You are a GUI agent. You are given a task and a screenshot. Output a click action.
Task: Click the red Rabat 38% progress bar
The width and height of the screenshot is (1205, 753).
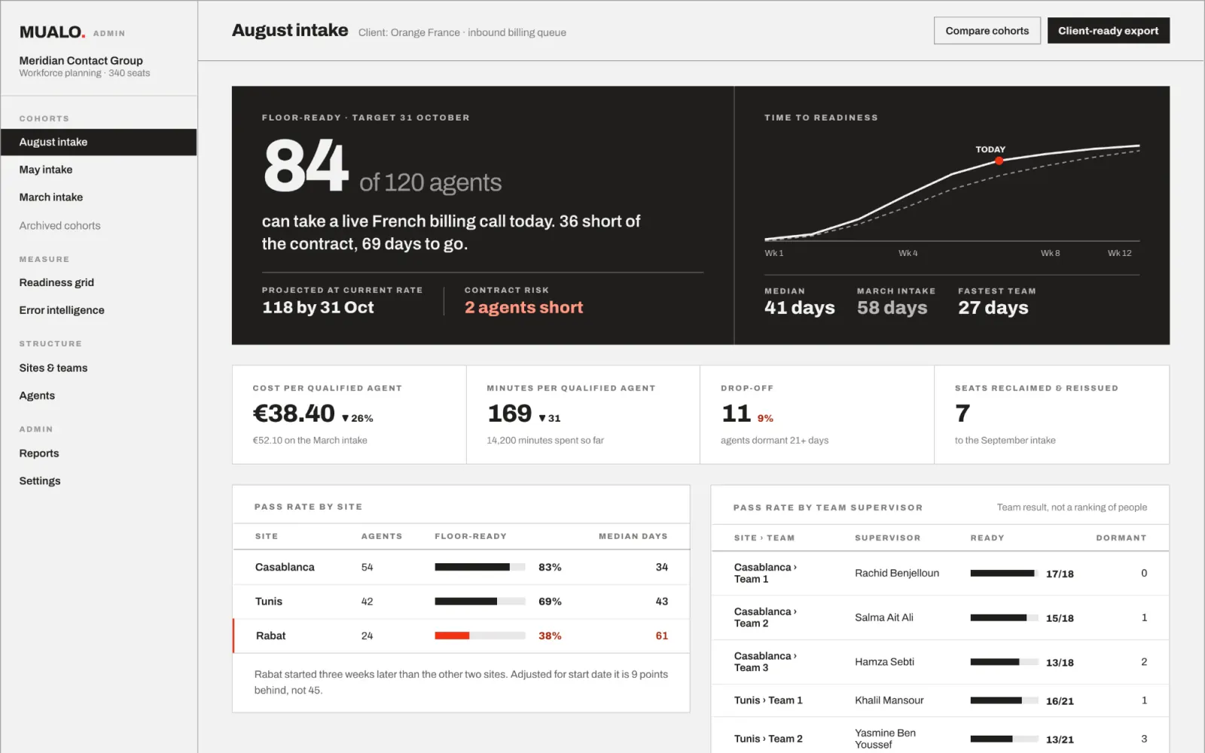coord(480,636)
